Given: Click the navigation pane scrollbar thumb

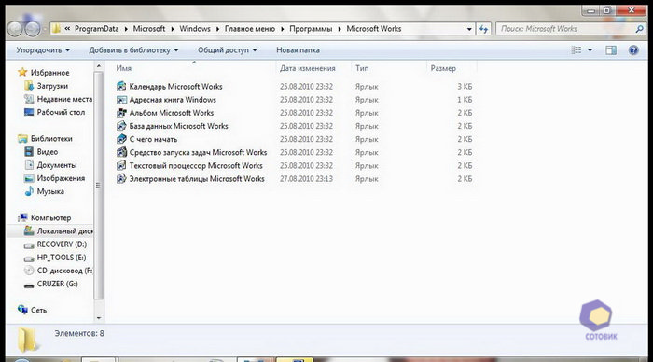Looking at the screenshot, I should pos(98,186).
